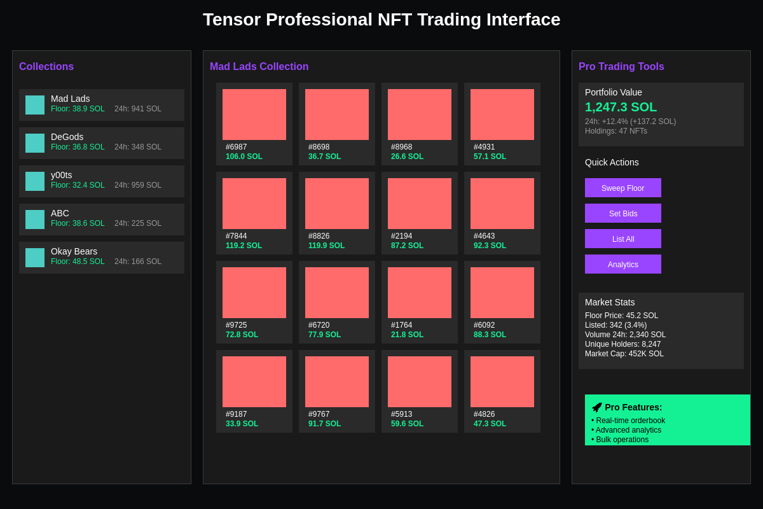
Task: Select the ABC collection name
Action: pyautogui.click(x=60, y=213)
